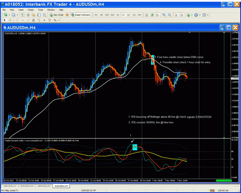
Task: Switch to the GBPUSDm,H4 chart tab
Action: click(x=44, y=186)
